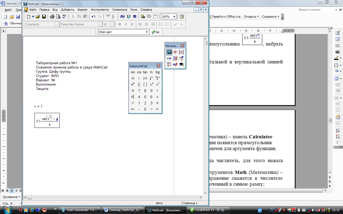
Task: Click the log button in Calculator palette
Action: click(x=158, y=72)
